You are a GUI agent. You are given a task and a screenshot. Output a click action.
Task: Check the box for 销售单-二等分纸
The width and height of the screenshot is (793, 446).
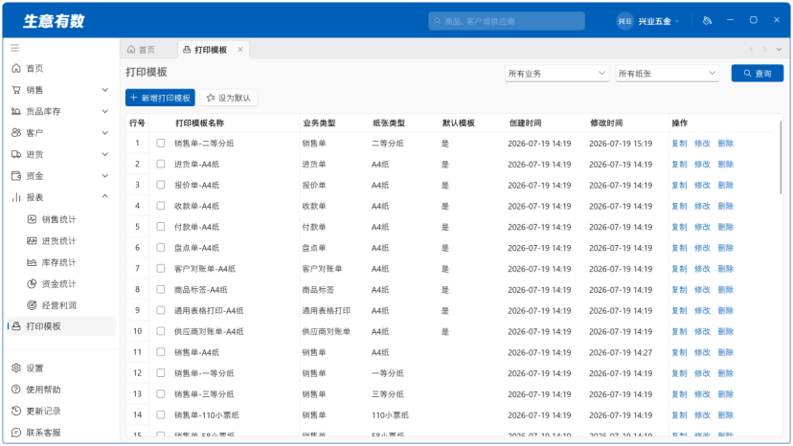(x=160, y=144)
